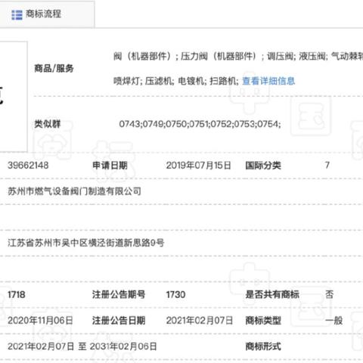Image resolution: width=363 pixels, height=363 pixels.
Task: Open the 查看详细信息 link
Action: coord(268,81)
